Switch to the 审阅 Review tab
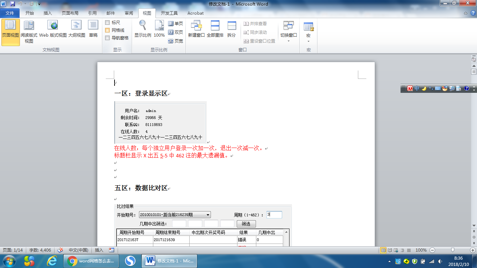Image resolution: width=477 pixels, height=268 pixels. pos(129,13)
